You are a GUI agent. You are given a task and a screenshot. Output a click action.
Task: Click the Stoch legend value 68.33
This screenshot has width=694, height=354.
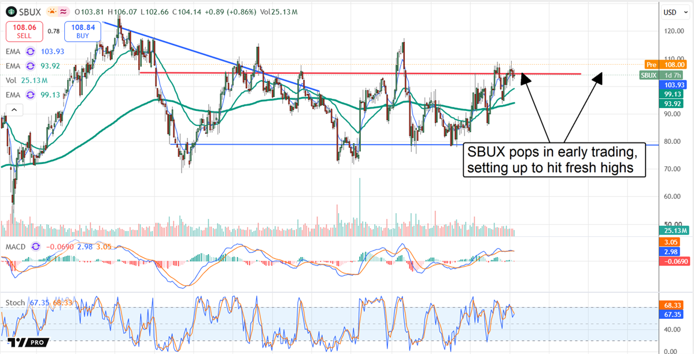(61, 302)
